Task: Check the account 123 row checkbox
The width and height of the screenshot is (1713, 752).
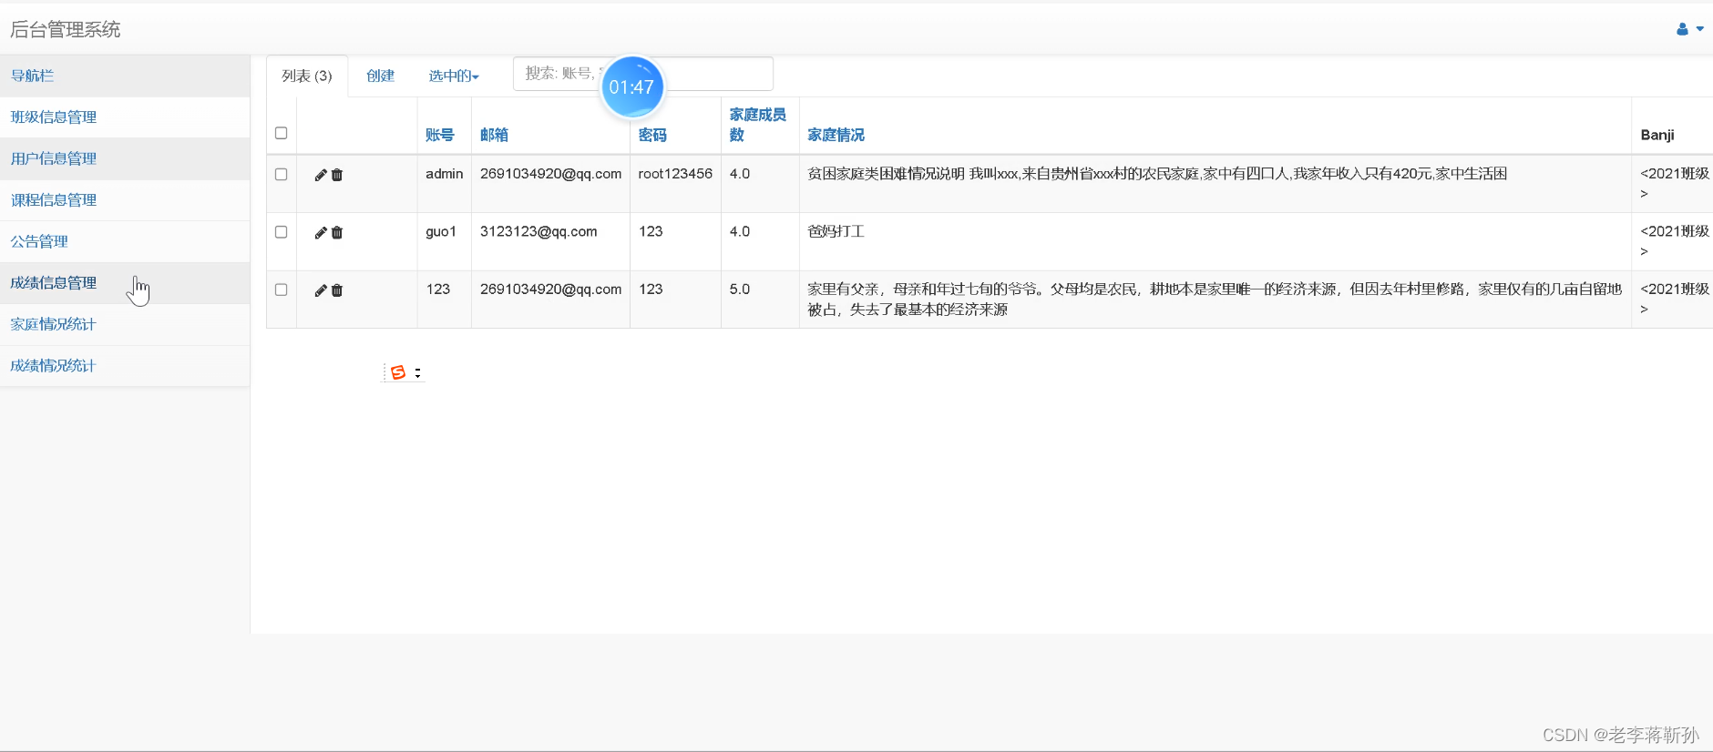Action: (x=282, y=290)
